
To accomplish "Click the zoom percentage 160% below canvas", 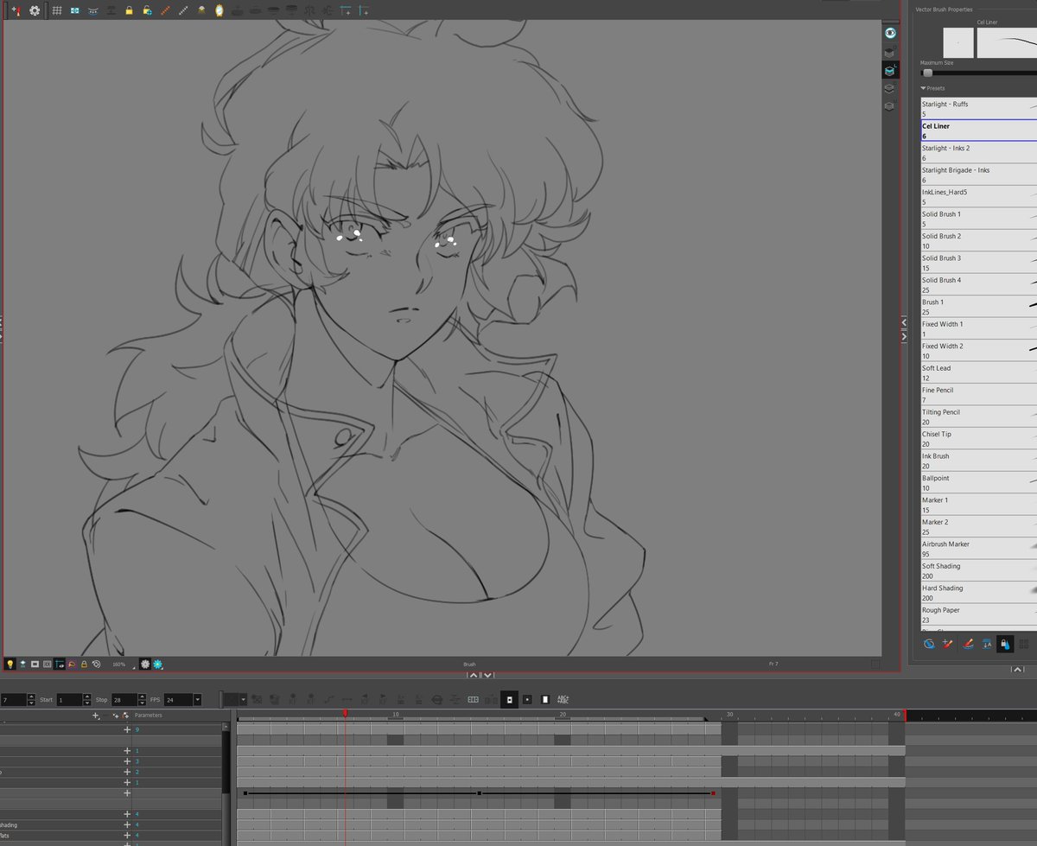I will [118, 664].
